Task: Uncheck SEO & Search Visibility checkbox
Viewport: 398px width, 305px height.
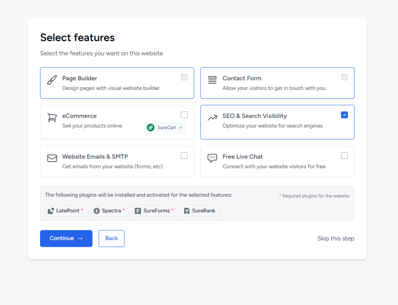Action: point(344,115)
